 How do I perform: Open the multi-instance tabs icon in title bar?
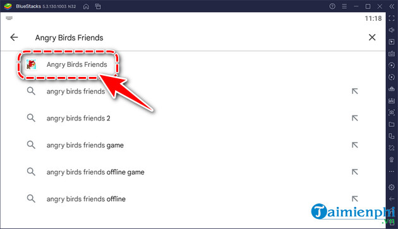pyautogui.click(x=98, y=6)
